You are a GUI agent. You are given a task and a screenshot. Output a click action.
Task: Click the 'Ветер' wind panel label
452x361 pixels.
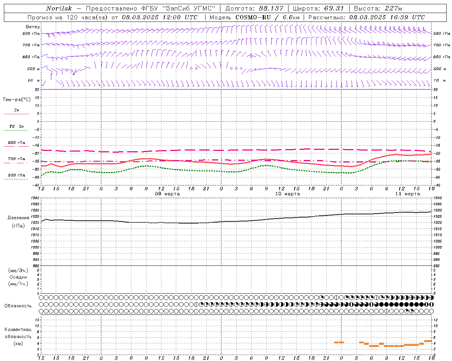coord(33,27)
